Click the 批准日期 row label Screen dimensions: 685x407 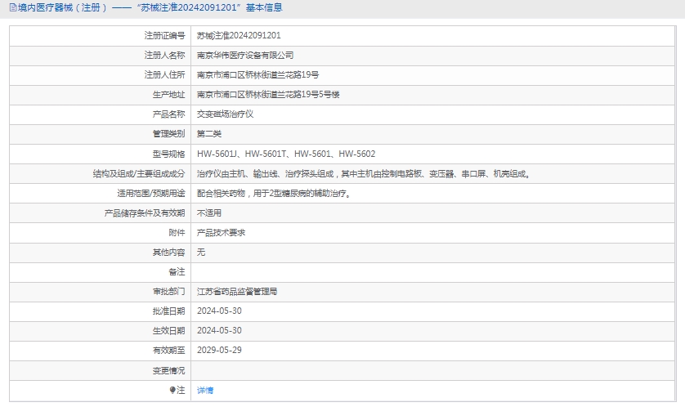[168, 311]
